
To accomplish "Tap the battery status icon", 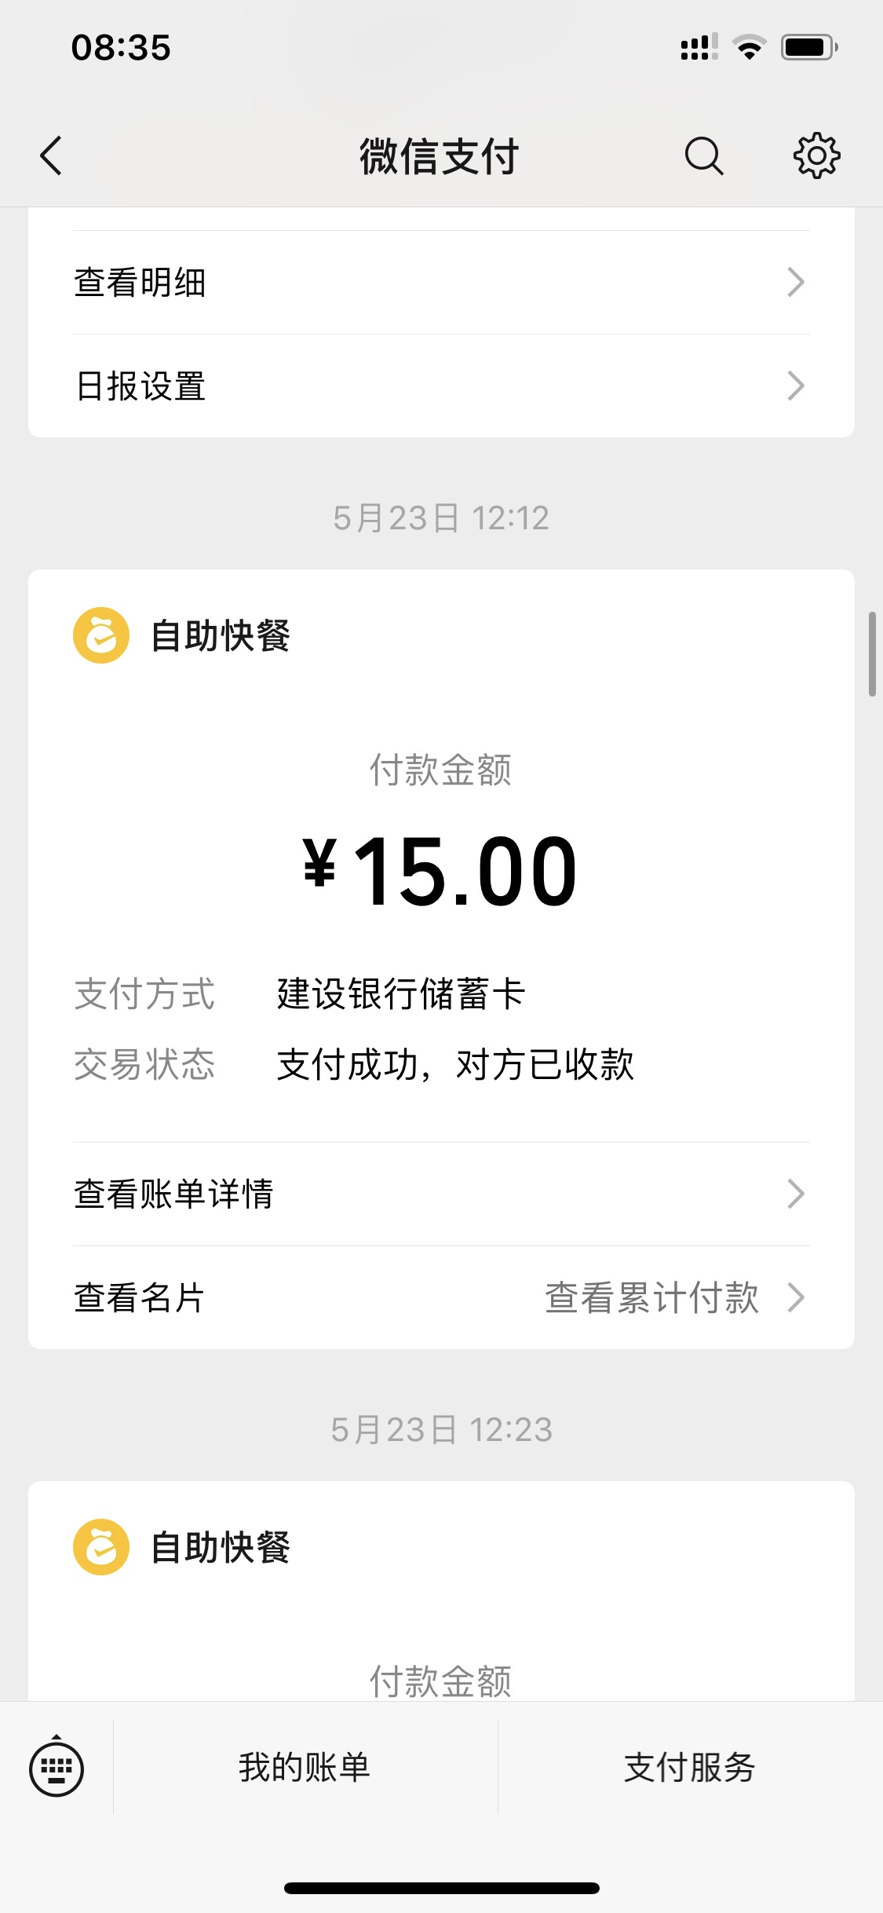I will (808, 47).
